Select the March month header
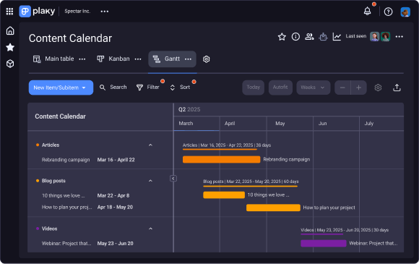This screenshot has height=264, width=419. (x=196, y=124)
